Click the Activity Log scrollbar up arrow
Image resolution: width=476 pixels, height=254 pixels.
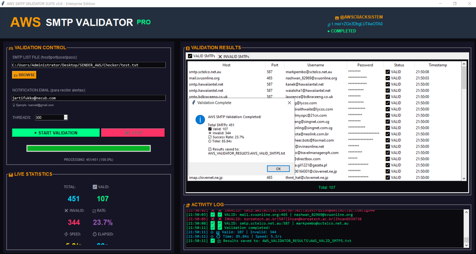click(x=466, y=213)
